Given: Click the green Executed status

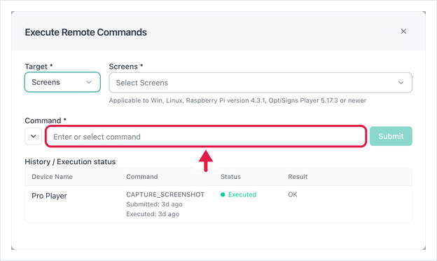Looking at the screenshot, I should [x=238, y=194].
